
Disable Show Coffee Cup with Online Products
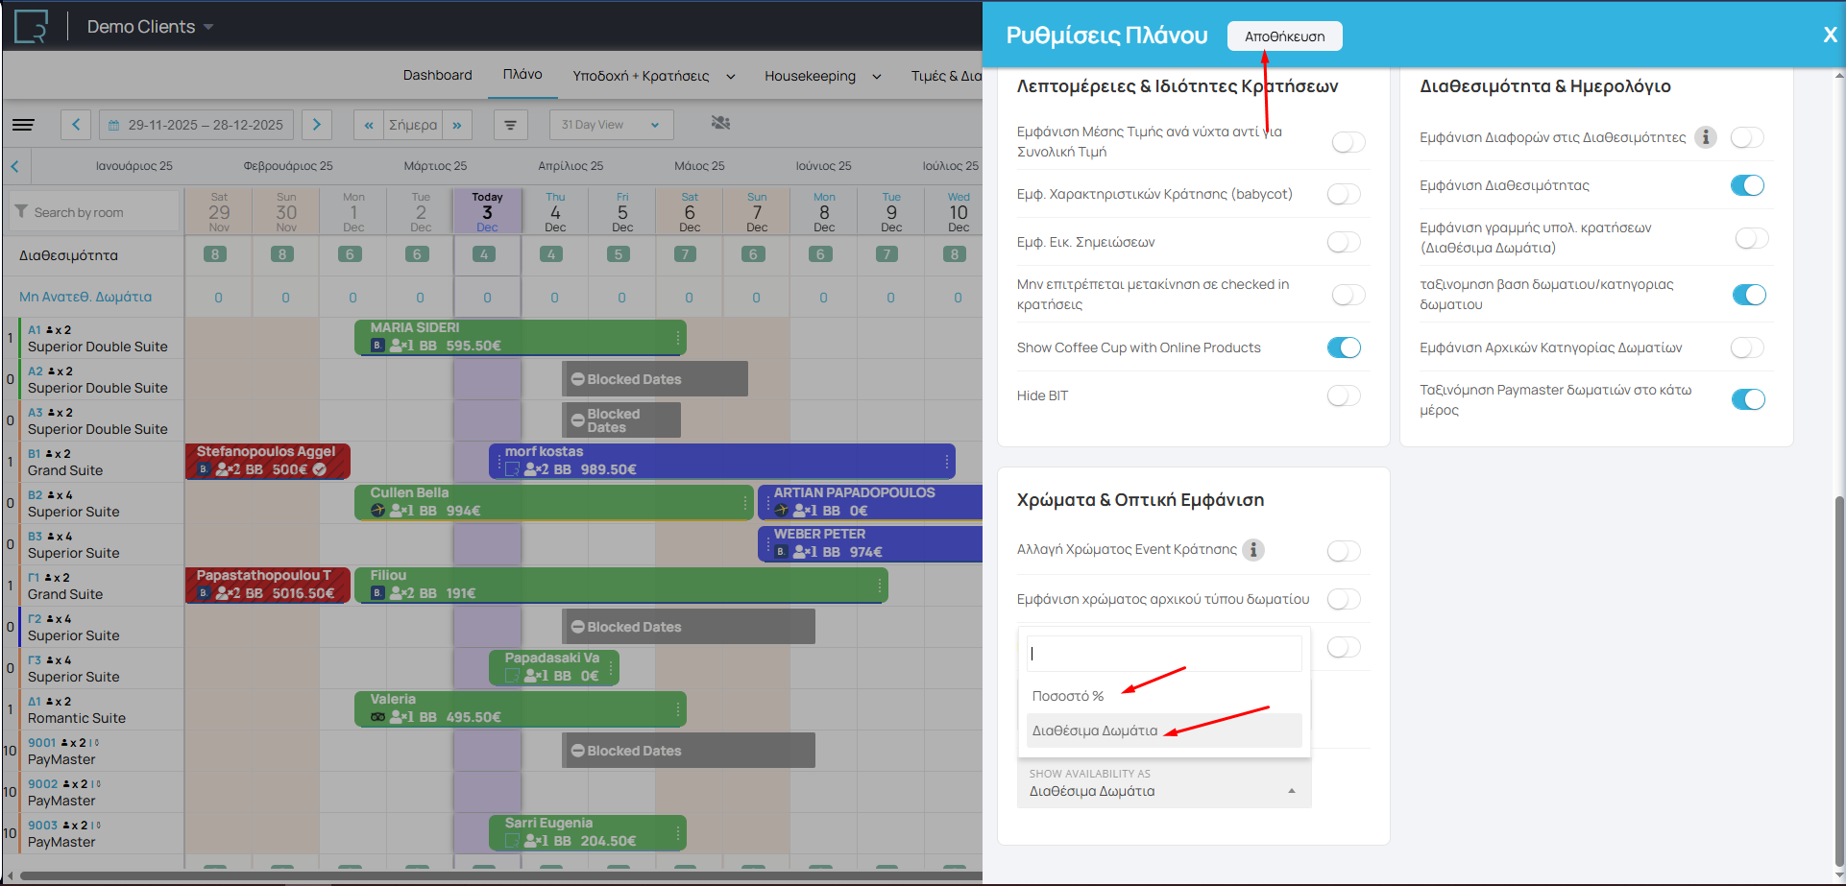click(x=1344, y=347)
